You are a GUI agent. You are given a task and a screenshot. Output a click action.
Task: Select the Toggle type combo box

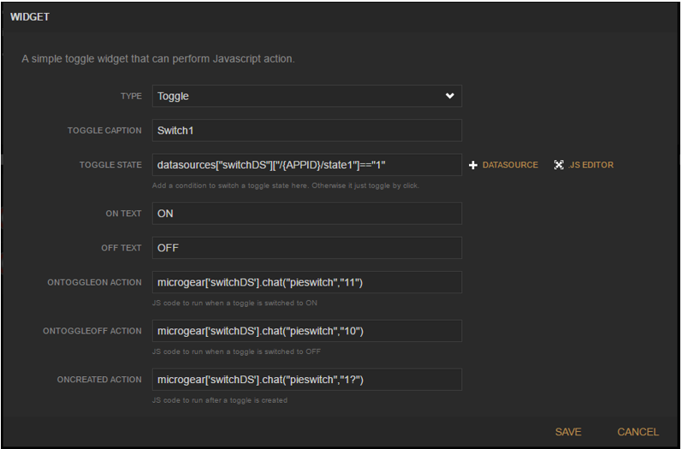(x=306, y=96)
